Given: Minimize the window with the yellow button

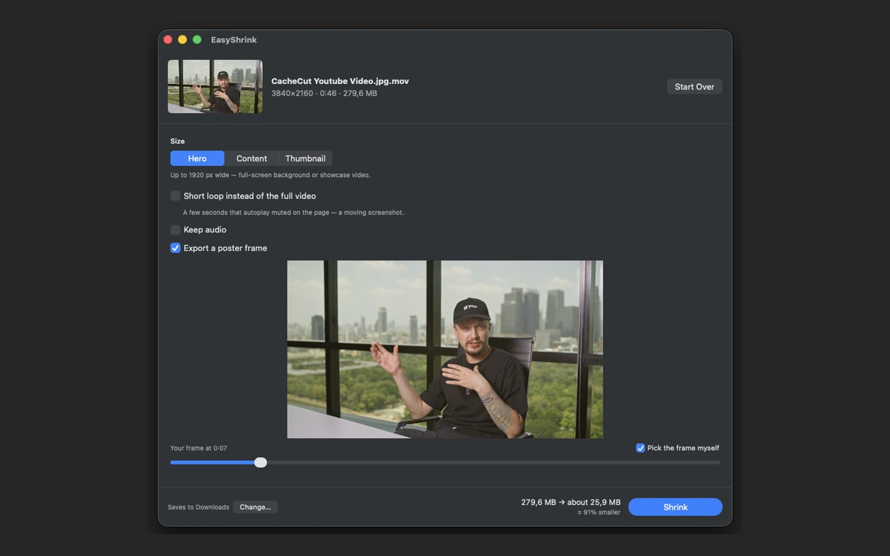Looking at the screenshot, I should pyautogui.click(x=182, y=39).
